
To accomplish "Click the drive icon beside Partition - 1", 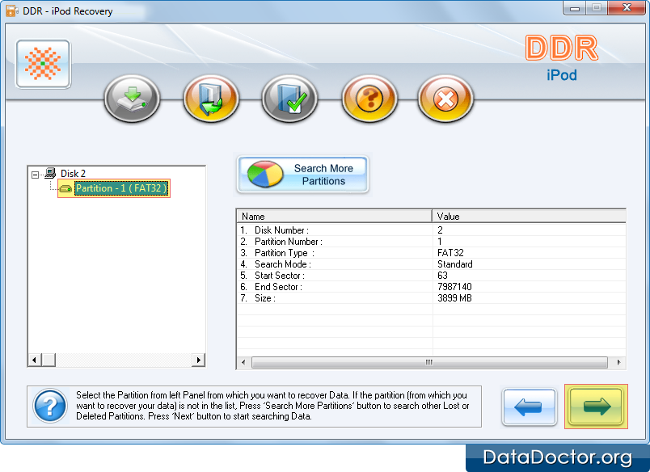I will tap(65, 189).
